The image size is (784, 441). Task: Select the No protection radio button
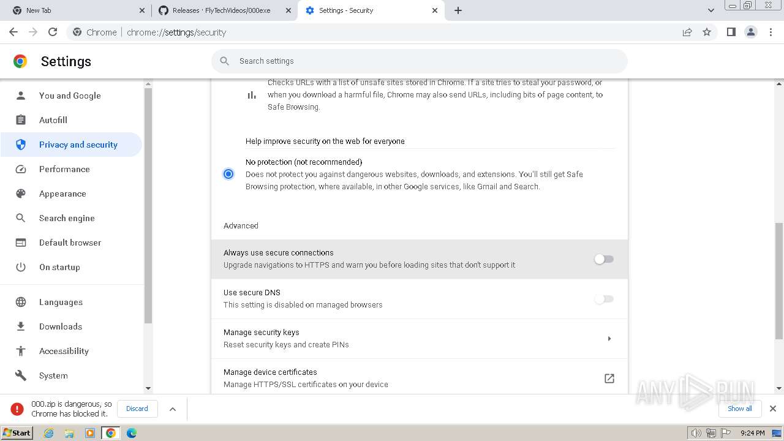[x=228, y=174]
